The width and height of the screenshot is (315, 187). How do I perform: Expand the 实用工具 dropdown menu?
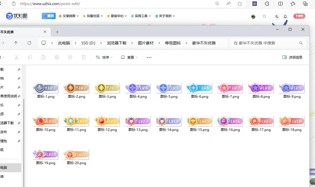(141, 16)
